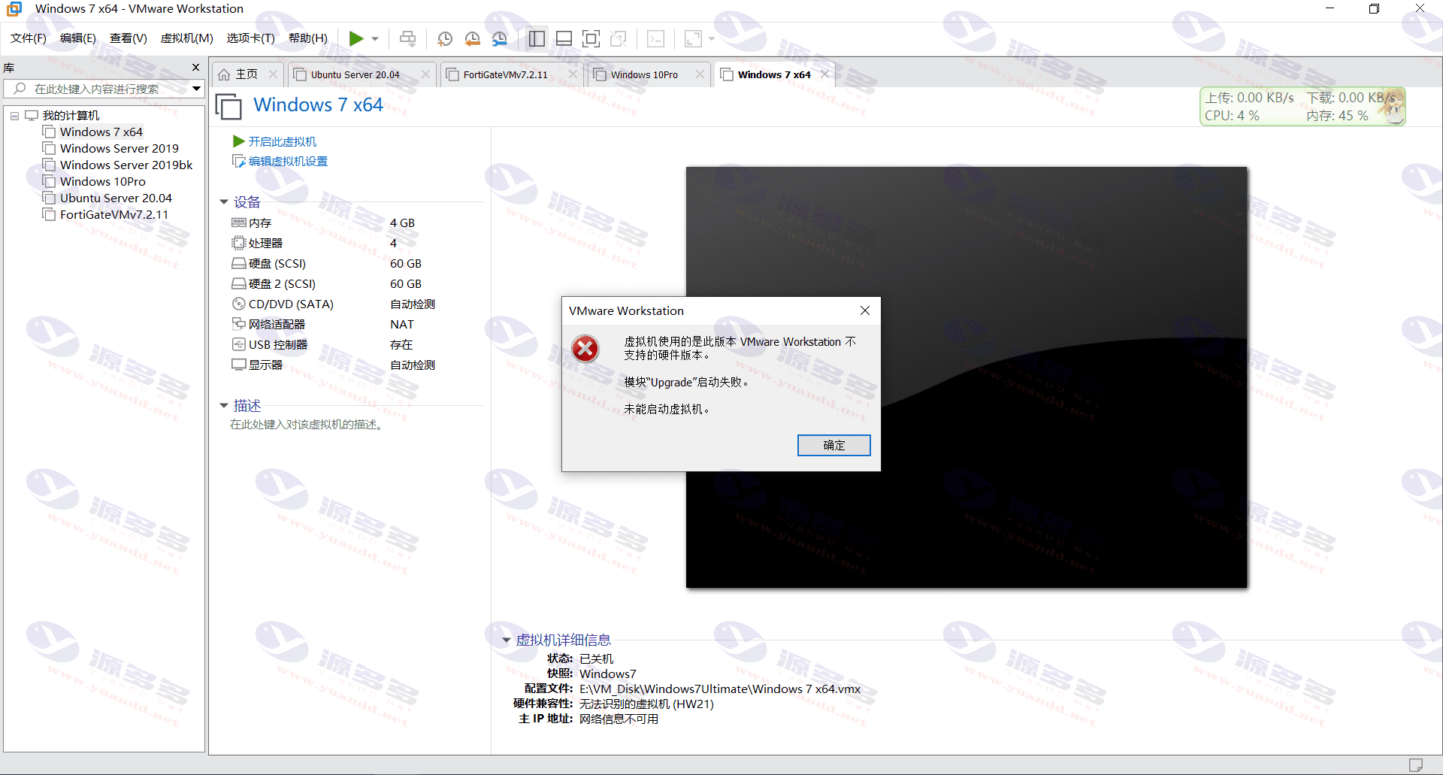Image resolution: width=1443 pixels, height=775 pixels.
Task: Click the stretch guest display icon
Action: click(x=693, y=38)
